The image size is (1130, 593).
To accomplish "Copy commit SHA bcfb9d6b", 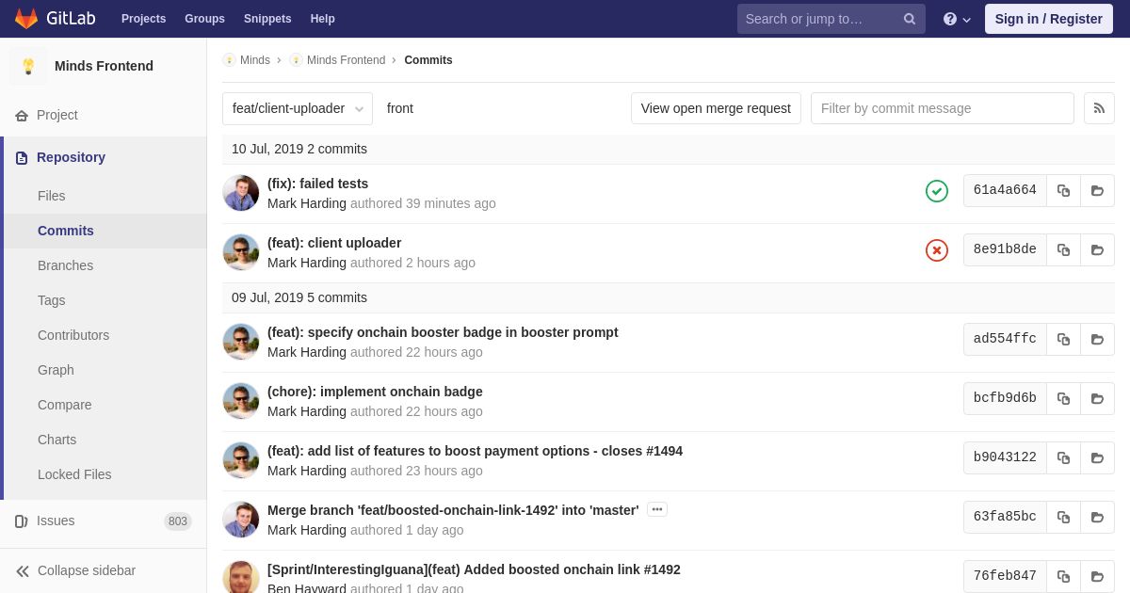I will 1063,398.
